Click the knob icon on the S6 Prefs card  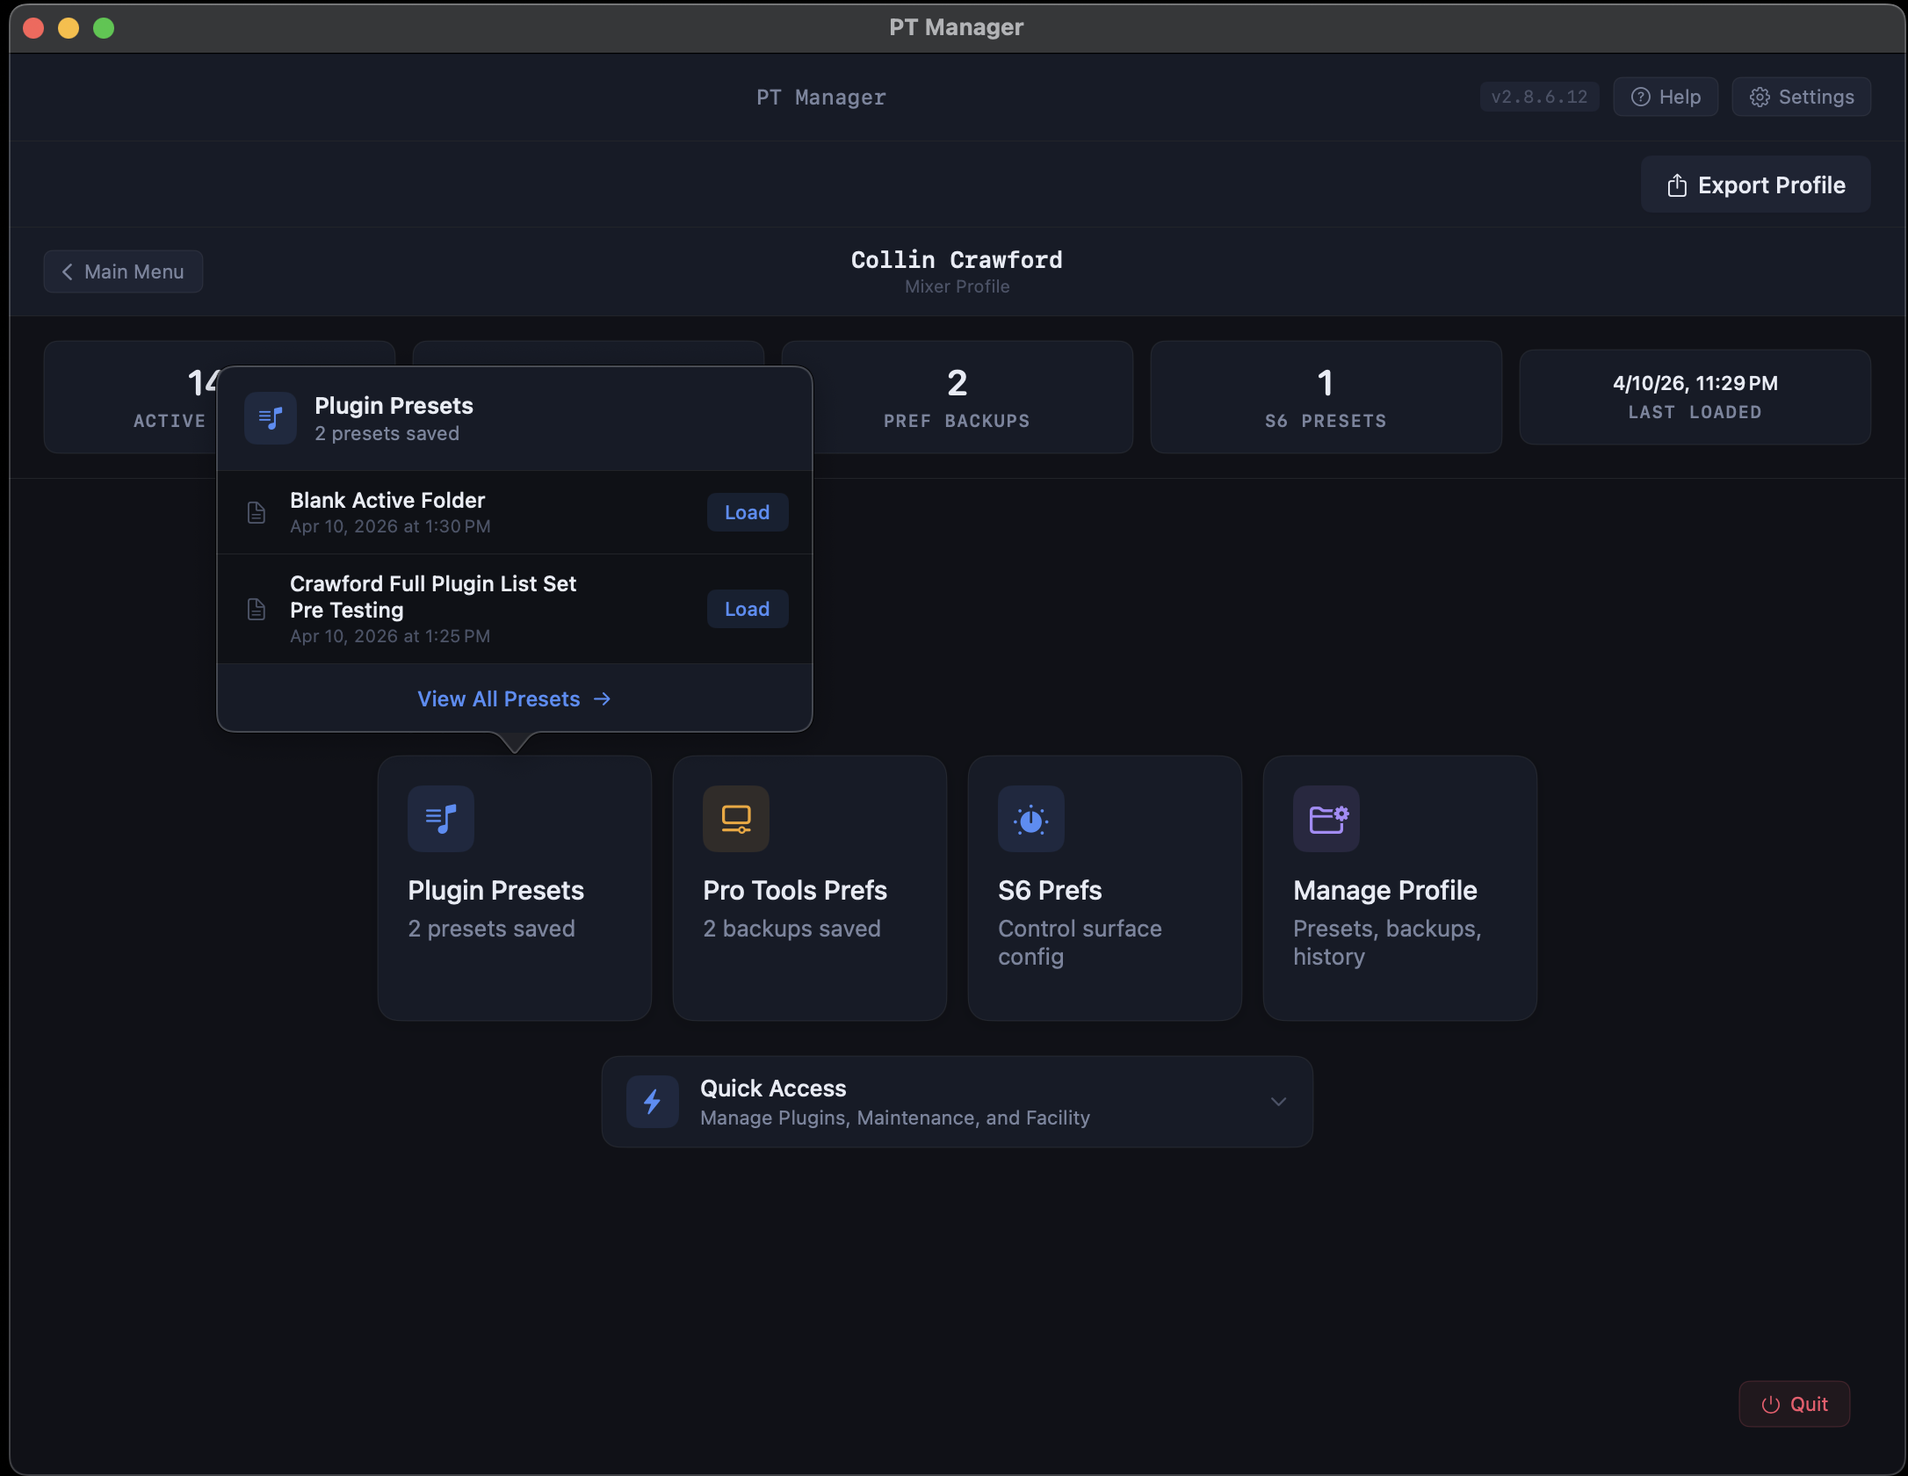tap(1031, 819)
